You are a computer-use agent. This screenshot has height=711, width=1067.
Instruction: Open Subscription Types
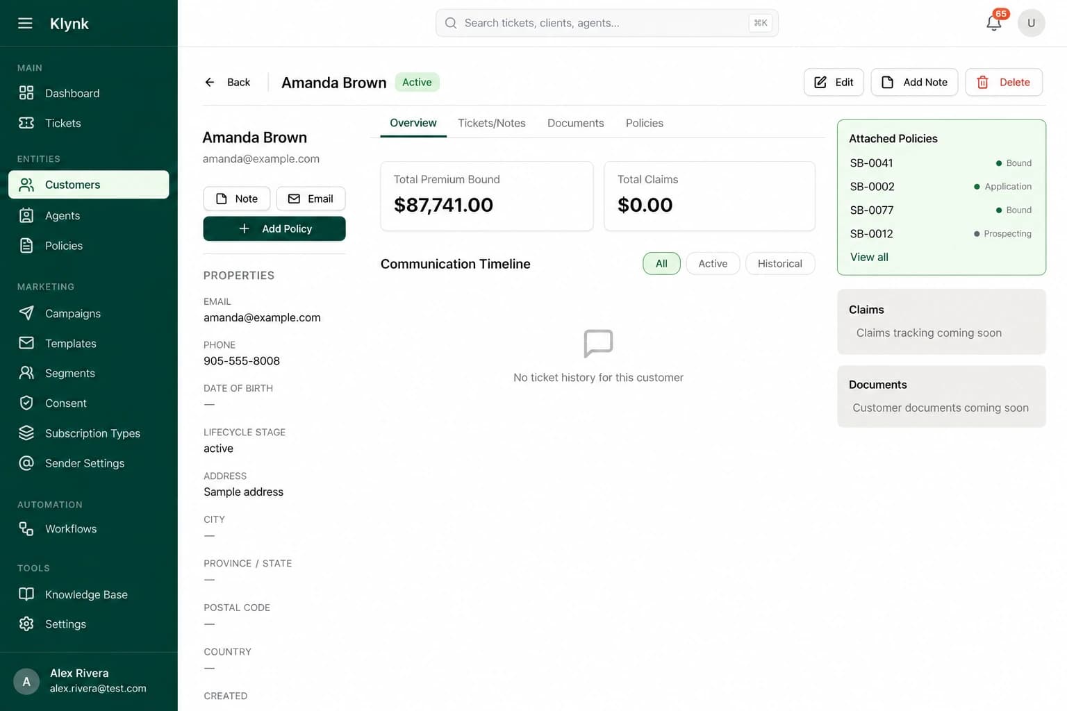(x=89, y=433)
